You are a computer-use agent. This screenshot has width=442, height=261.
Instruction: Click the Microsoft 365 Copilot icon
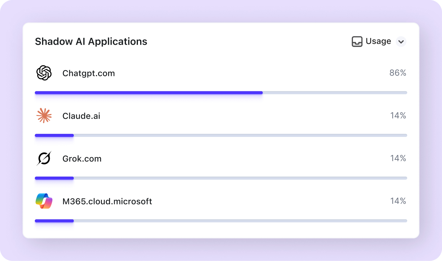(44, 201)
